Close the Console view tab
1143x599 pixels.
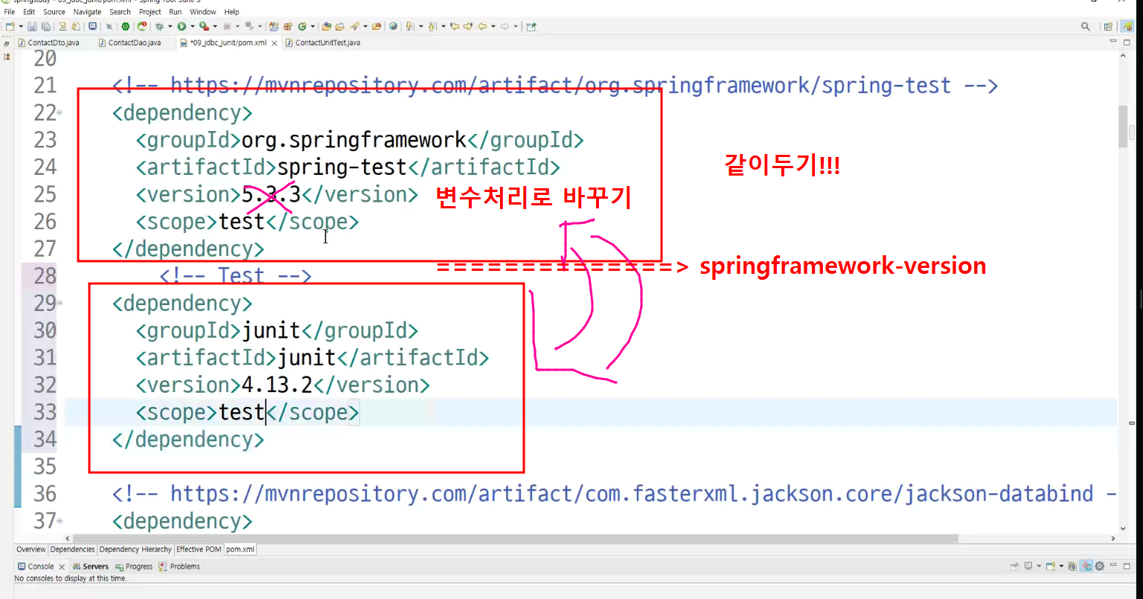[62, 566]
